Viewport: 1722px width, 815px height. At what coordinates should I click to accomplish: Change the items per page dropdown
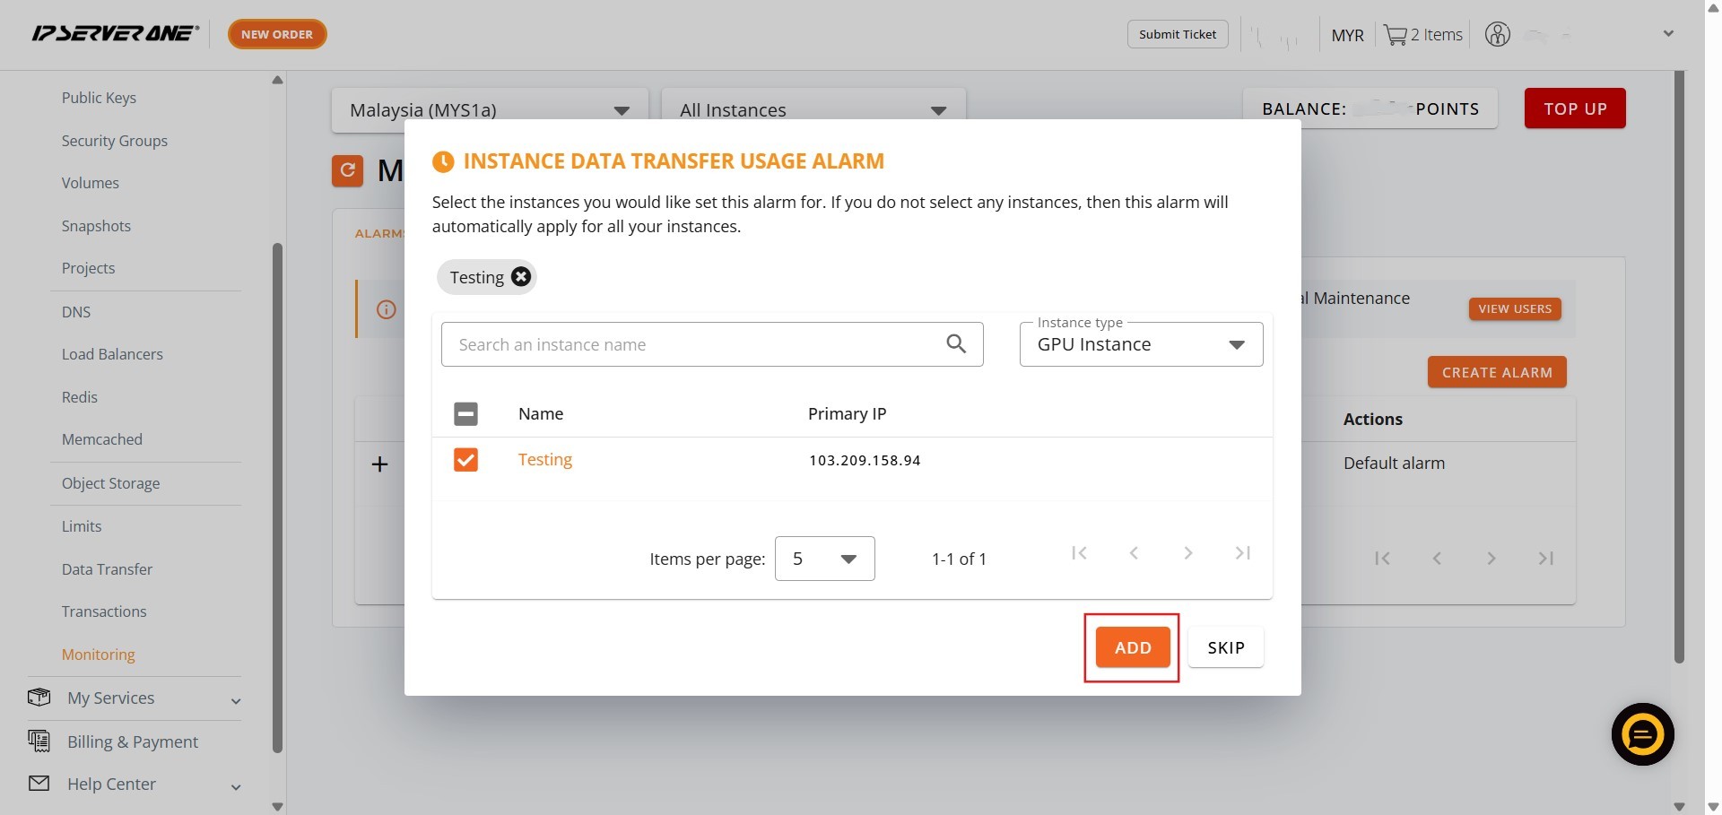(x=824, y=559)
